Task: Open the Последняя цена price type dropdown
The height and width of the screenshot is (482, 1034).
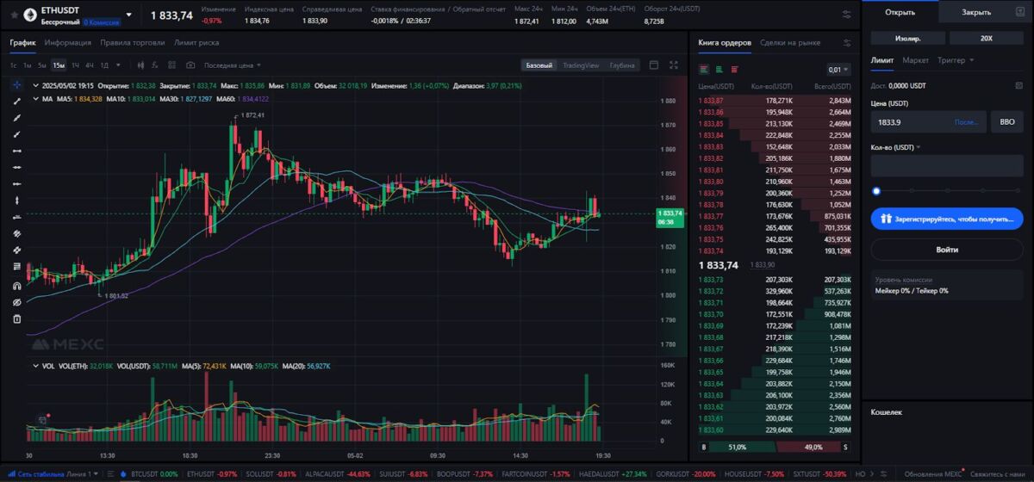Action: pos(233,65)
